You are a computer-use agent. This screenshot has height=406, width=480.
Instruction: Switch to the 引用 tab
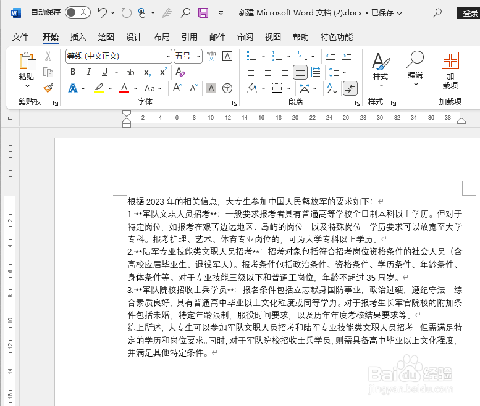pyautogui.click(x=190, y=37)
